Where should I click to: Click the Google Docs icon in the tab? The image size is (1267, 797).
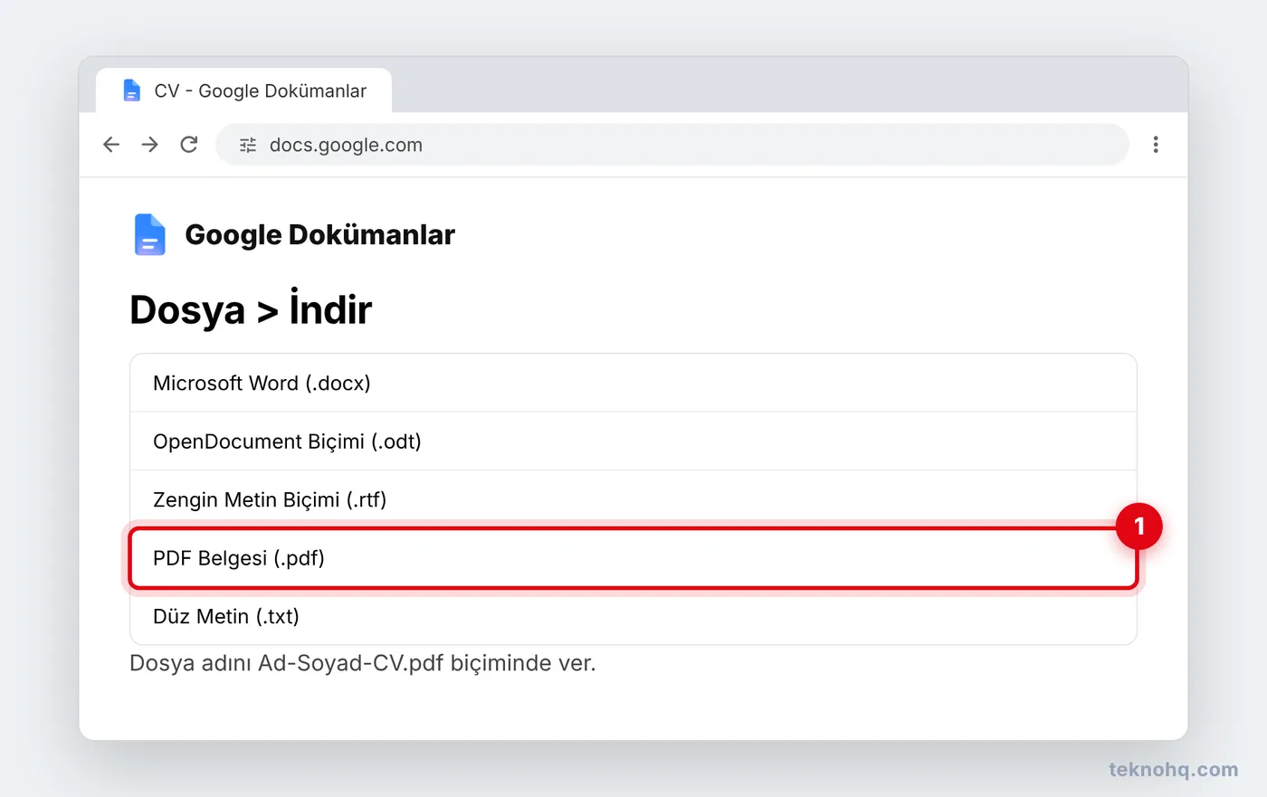click(132, 90)
